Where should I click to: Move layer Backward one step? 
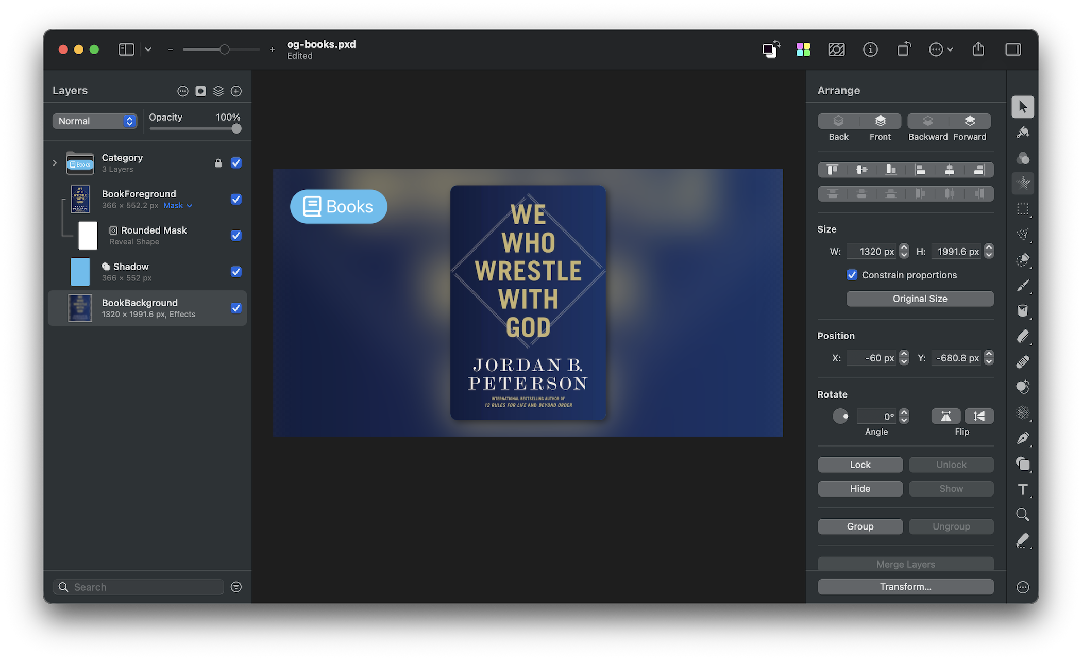pyautogui.click(x=928, y=121)
